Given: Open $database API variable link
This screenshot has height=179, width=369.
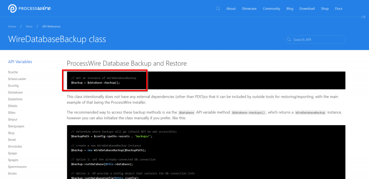Looking at the screenshot, I should (15, 92).
